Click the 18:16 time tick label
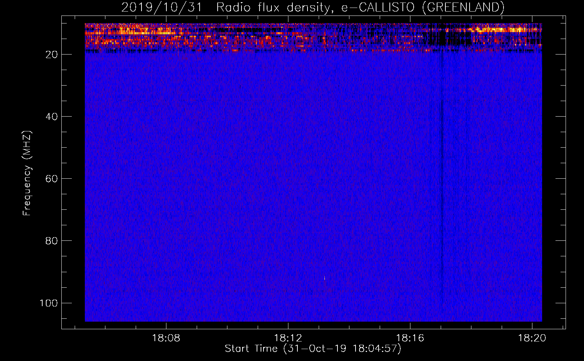The image size is (584, 361). pos(410,338)
